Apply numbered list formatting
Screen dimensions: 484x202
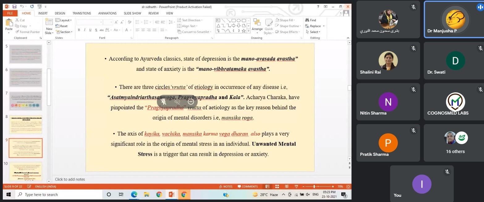pyautogui.click(x=146, y=22)
